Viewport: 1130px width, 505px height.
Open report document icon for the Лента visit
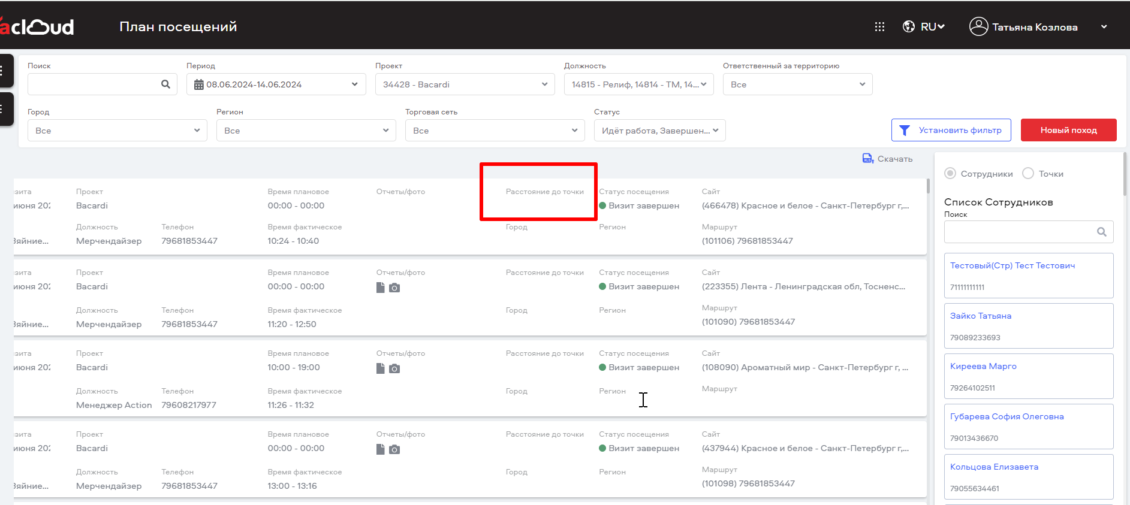380,288
